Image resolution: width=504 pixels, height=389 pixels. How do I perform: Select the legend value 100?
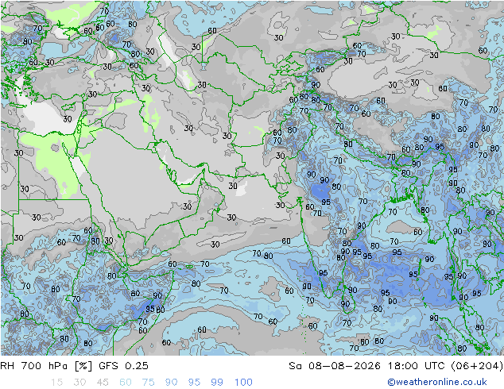click(x=243, y=382)
